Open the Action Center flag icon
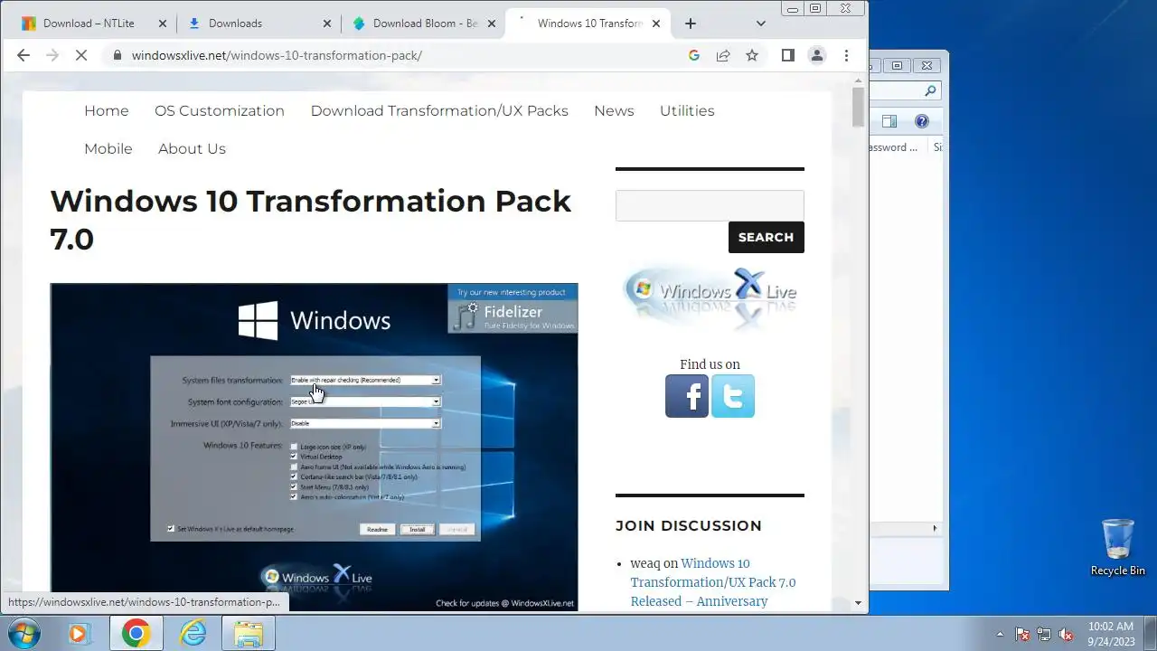The width and height of the screenshot is (1157, 651). click(x=1022, y=634)
